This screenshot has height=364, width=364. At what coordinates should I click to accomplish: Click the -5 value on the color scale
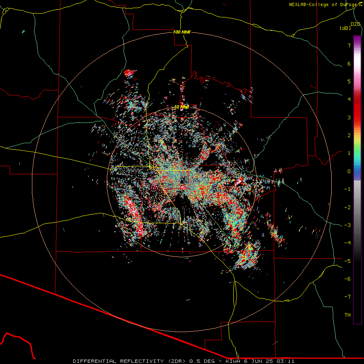[347, 261]
